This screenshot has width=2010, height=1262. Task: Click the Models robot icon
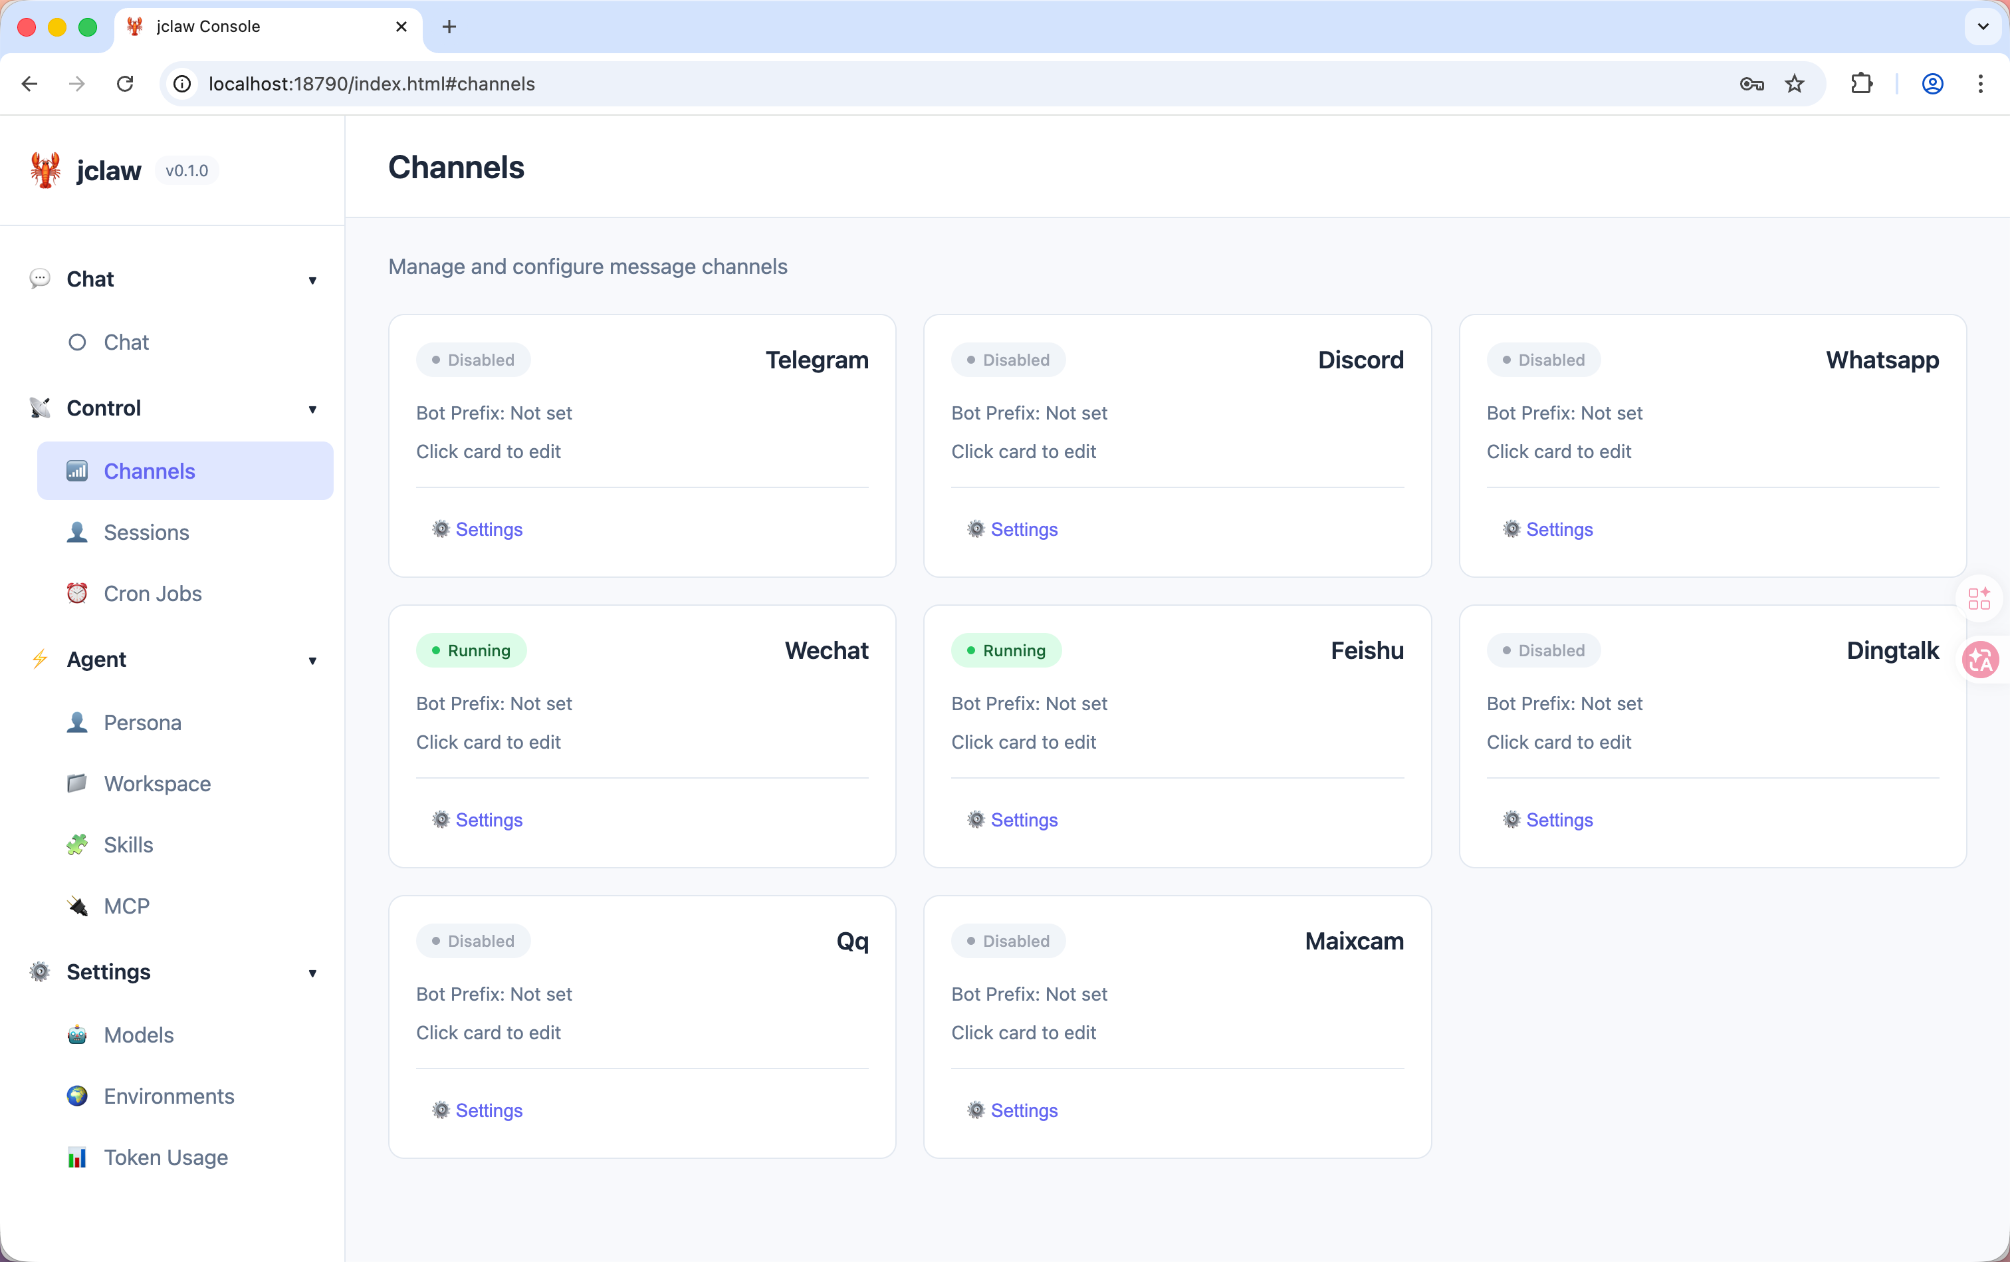point(76,1035)
